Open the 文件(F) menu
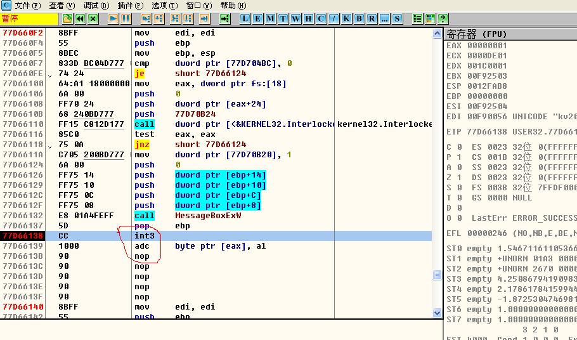 point(28,6)
